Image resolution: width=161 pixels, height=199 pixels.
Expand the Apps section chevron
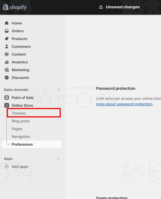point(58,159)
